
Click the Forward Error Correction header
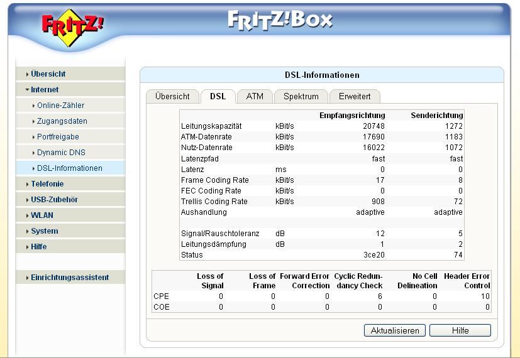305,281
